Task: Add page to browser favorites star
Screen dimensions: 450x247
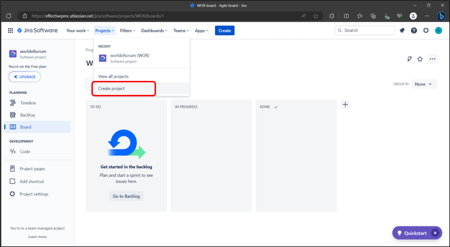Action: (316, 16)
